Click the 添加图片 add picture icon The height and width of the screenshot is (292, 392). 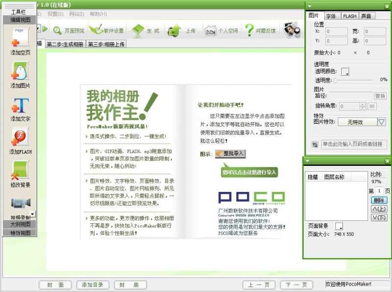[20, 72]
